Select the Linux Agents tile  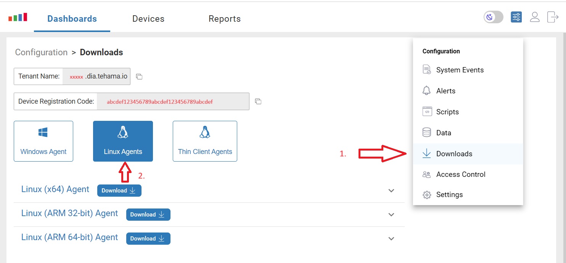pyautogui.click(x=123, y=141)
